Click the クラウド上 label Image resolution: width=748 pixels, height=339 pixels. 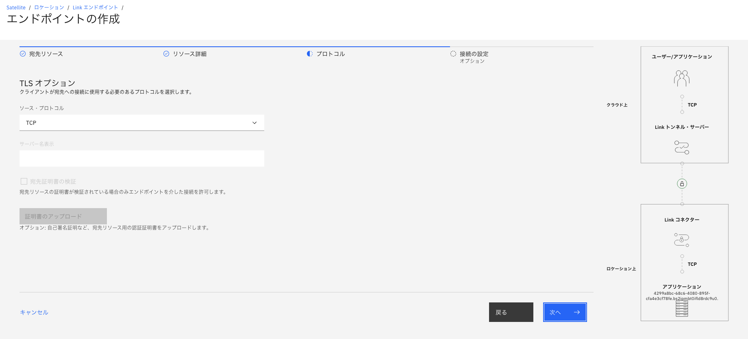(x=617, y=105)
